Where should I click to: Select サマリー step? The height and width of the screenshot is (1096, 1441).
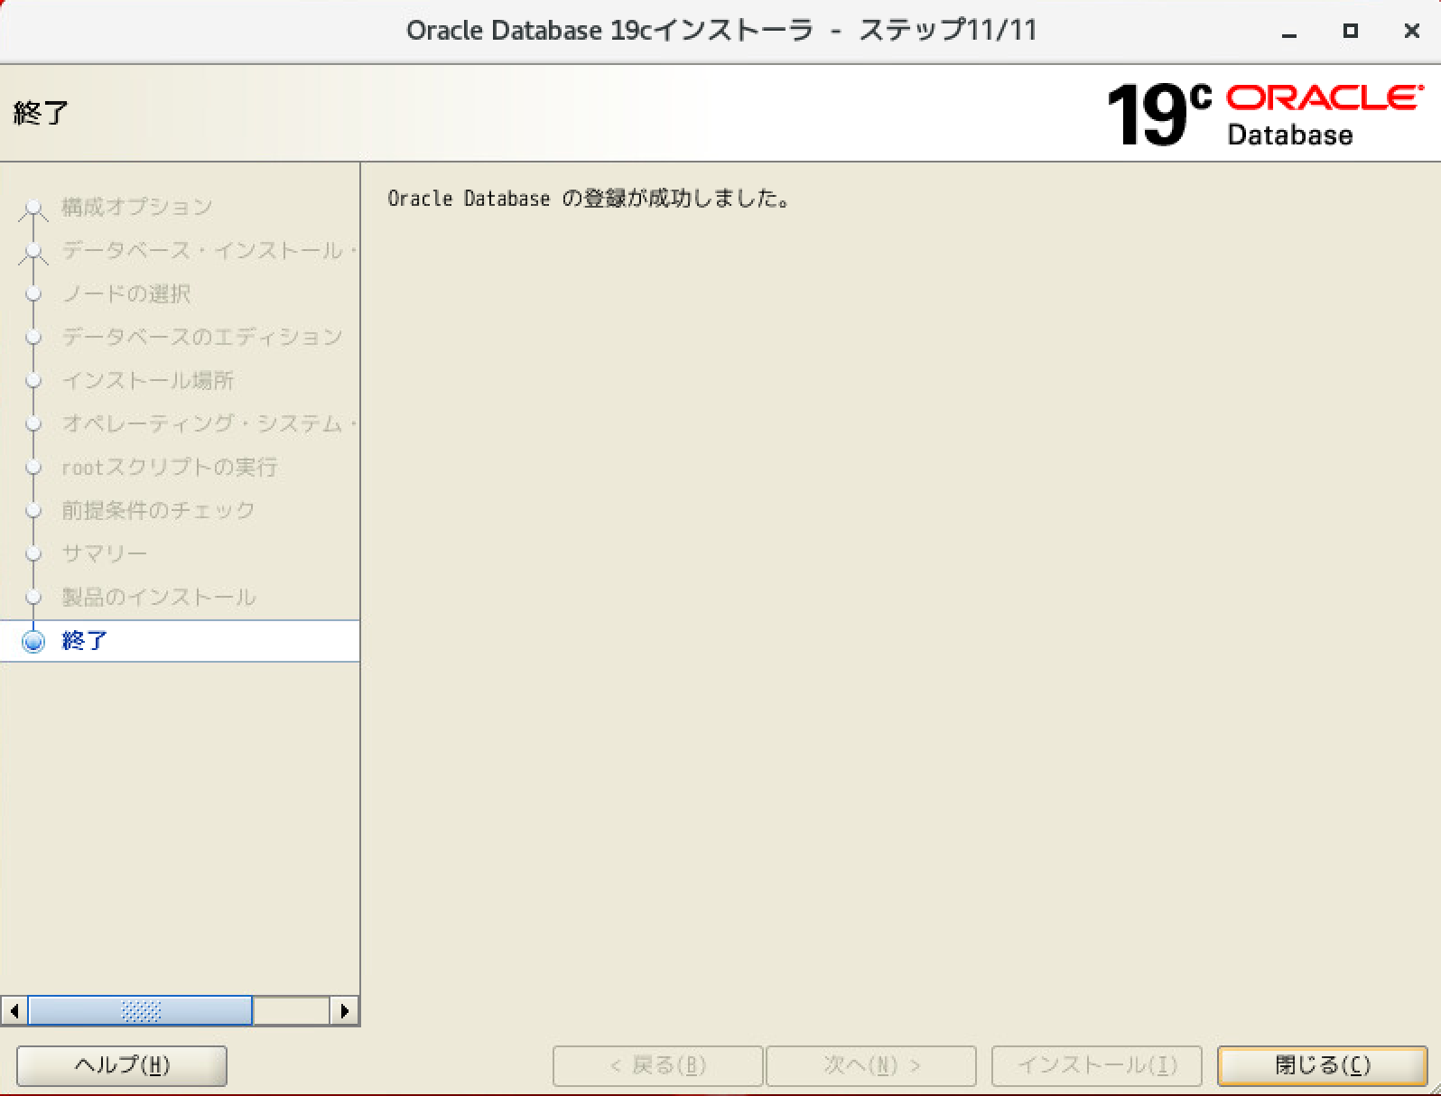tap(105, 553)
